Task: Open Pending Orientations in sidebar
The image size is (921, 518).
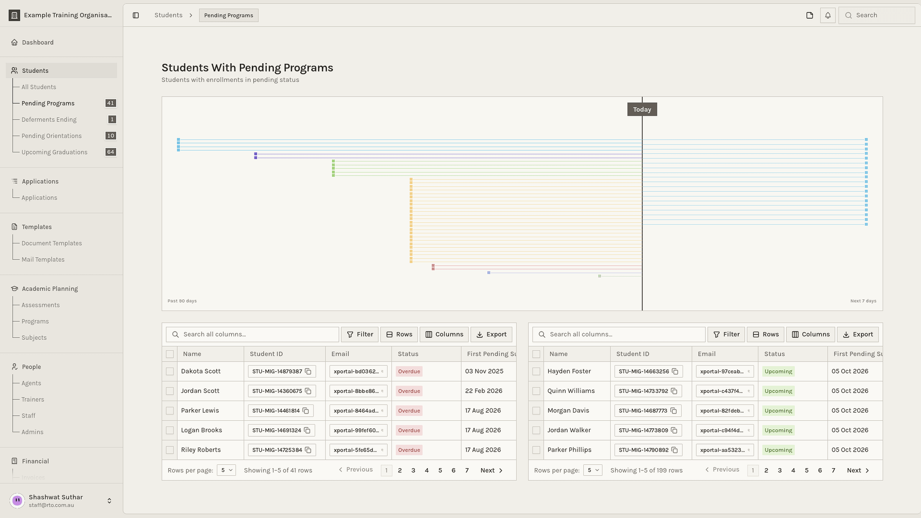Action: pos(51,136)
